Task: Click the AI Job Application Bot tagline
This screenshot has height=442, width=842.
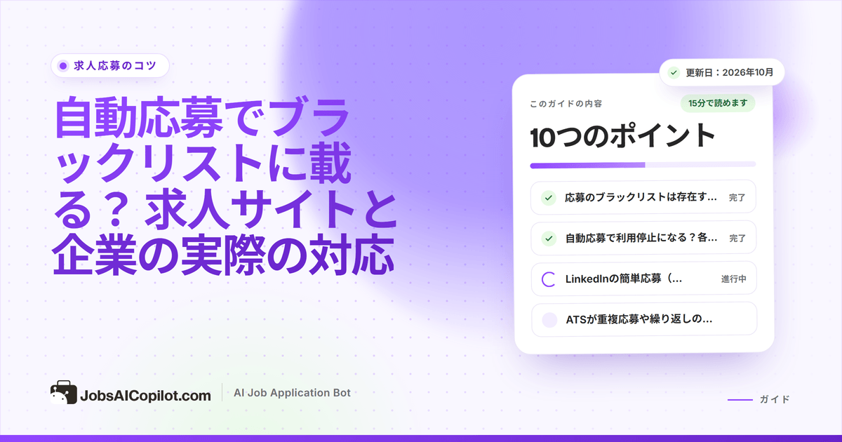Action: point(292,393)
